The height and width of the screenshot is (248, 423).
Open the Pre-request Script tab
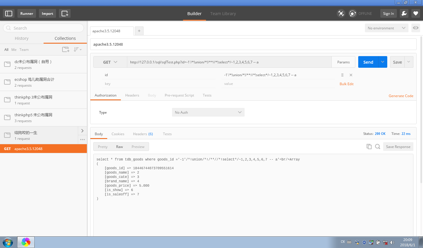click(x=179, y=95)
